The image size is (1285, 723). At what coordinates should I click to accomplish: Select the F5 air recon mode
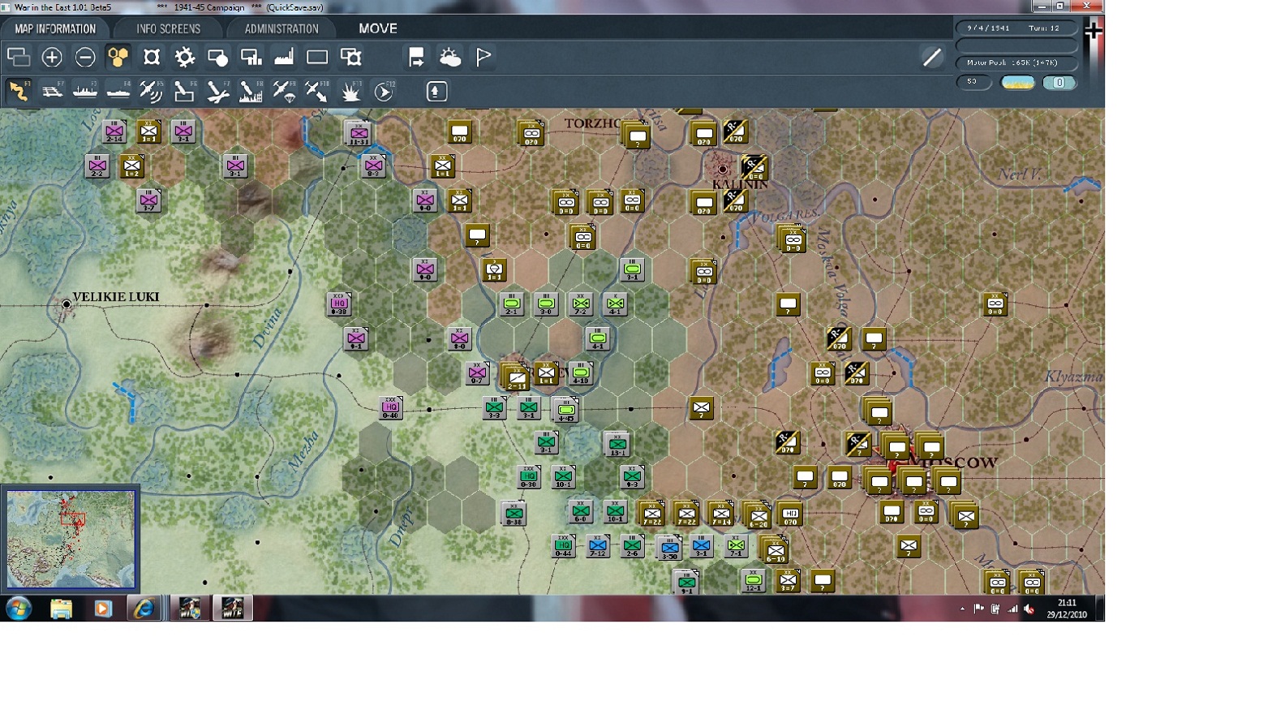pyautogui.click(x=152, y=91)
